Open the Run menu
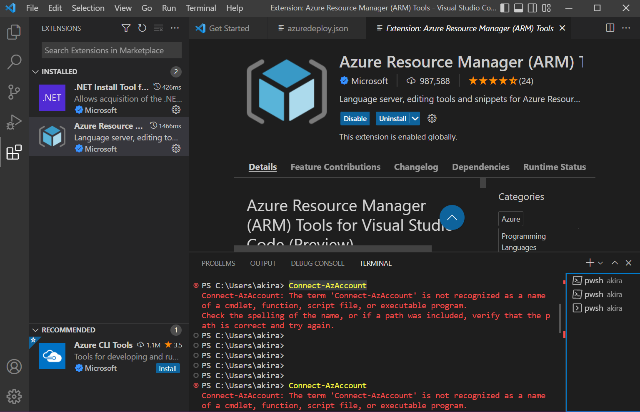Image resolution: width=640 pixels, height=412 pixels. click(x=169, y=8)
